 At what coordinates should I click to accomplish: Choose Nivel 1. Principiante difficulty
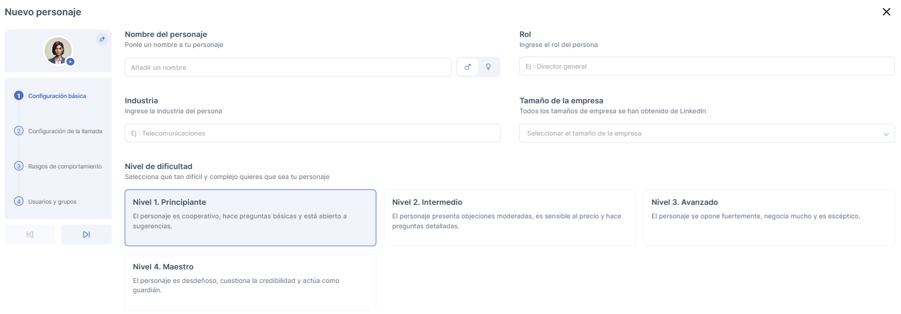[250, 217]
